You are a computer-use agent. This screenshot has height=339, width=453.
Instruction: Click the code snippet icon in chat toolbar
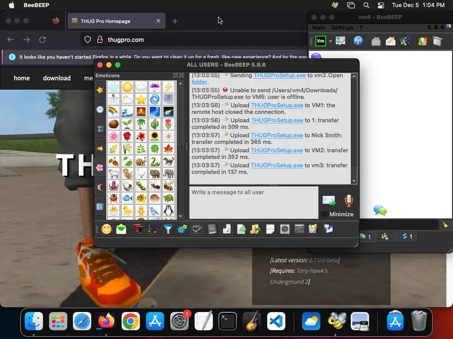coord(270,229)
